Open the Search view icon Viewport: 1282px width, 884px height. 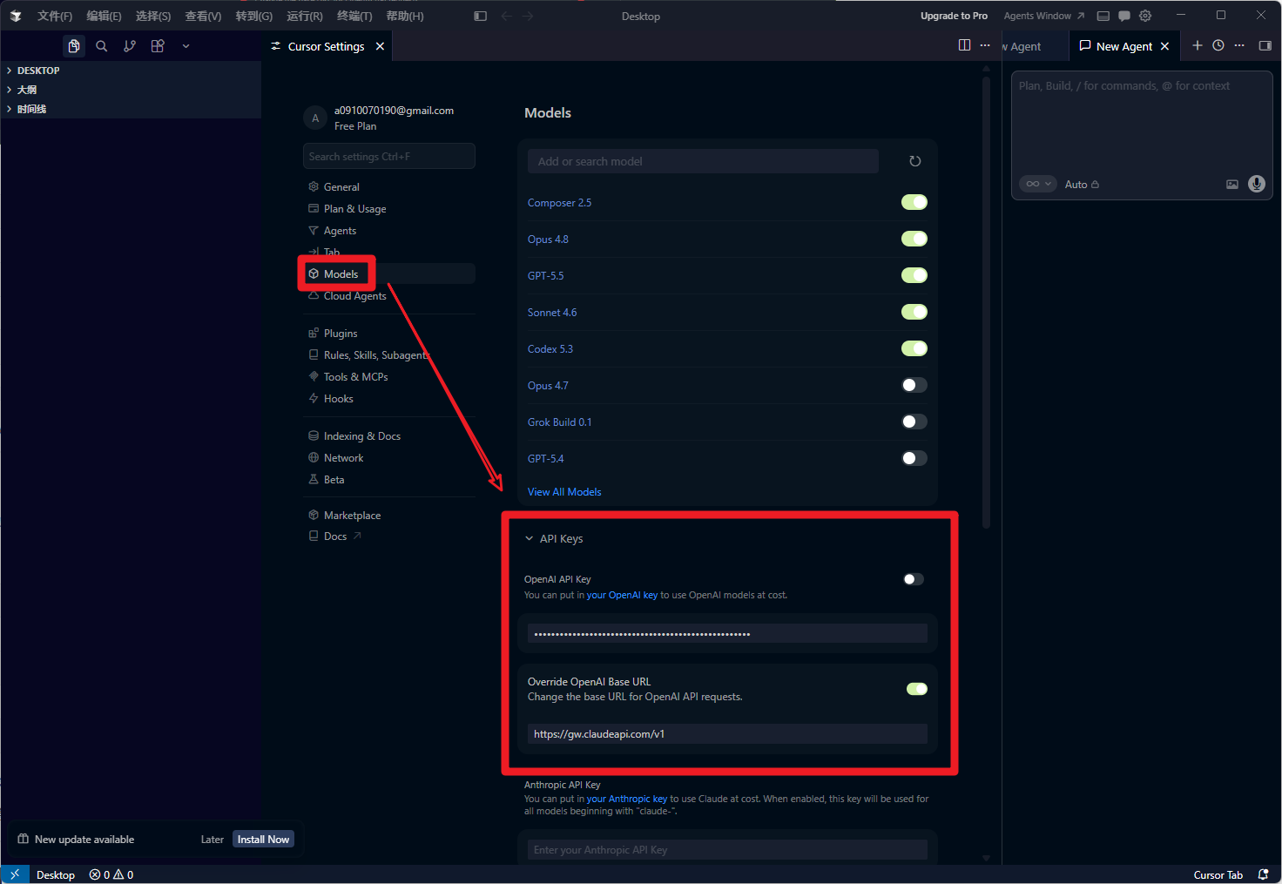(x=102, y=46)
